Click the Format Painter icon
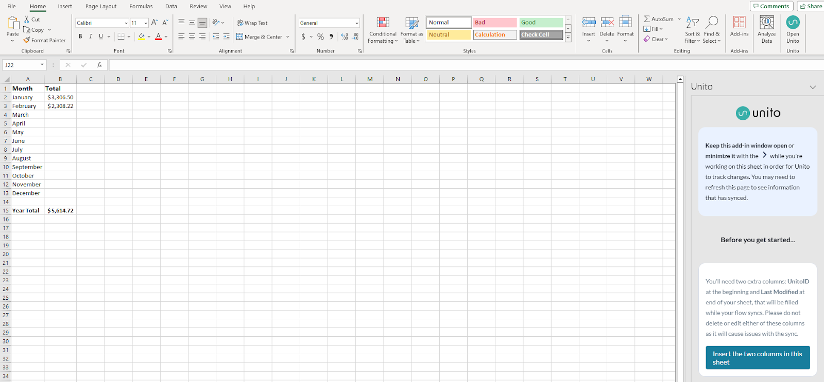The image size is (824, 382). click(27, 40)
